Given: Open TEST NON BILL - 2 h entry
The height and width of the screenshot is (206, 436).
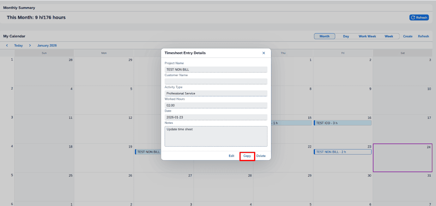Looking at the screenshot, I should coord(342,152).
